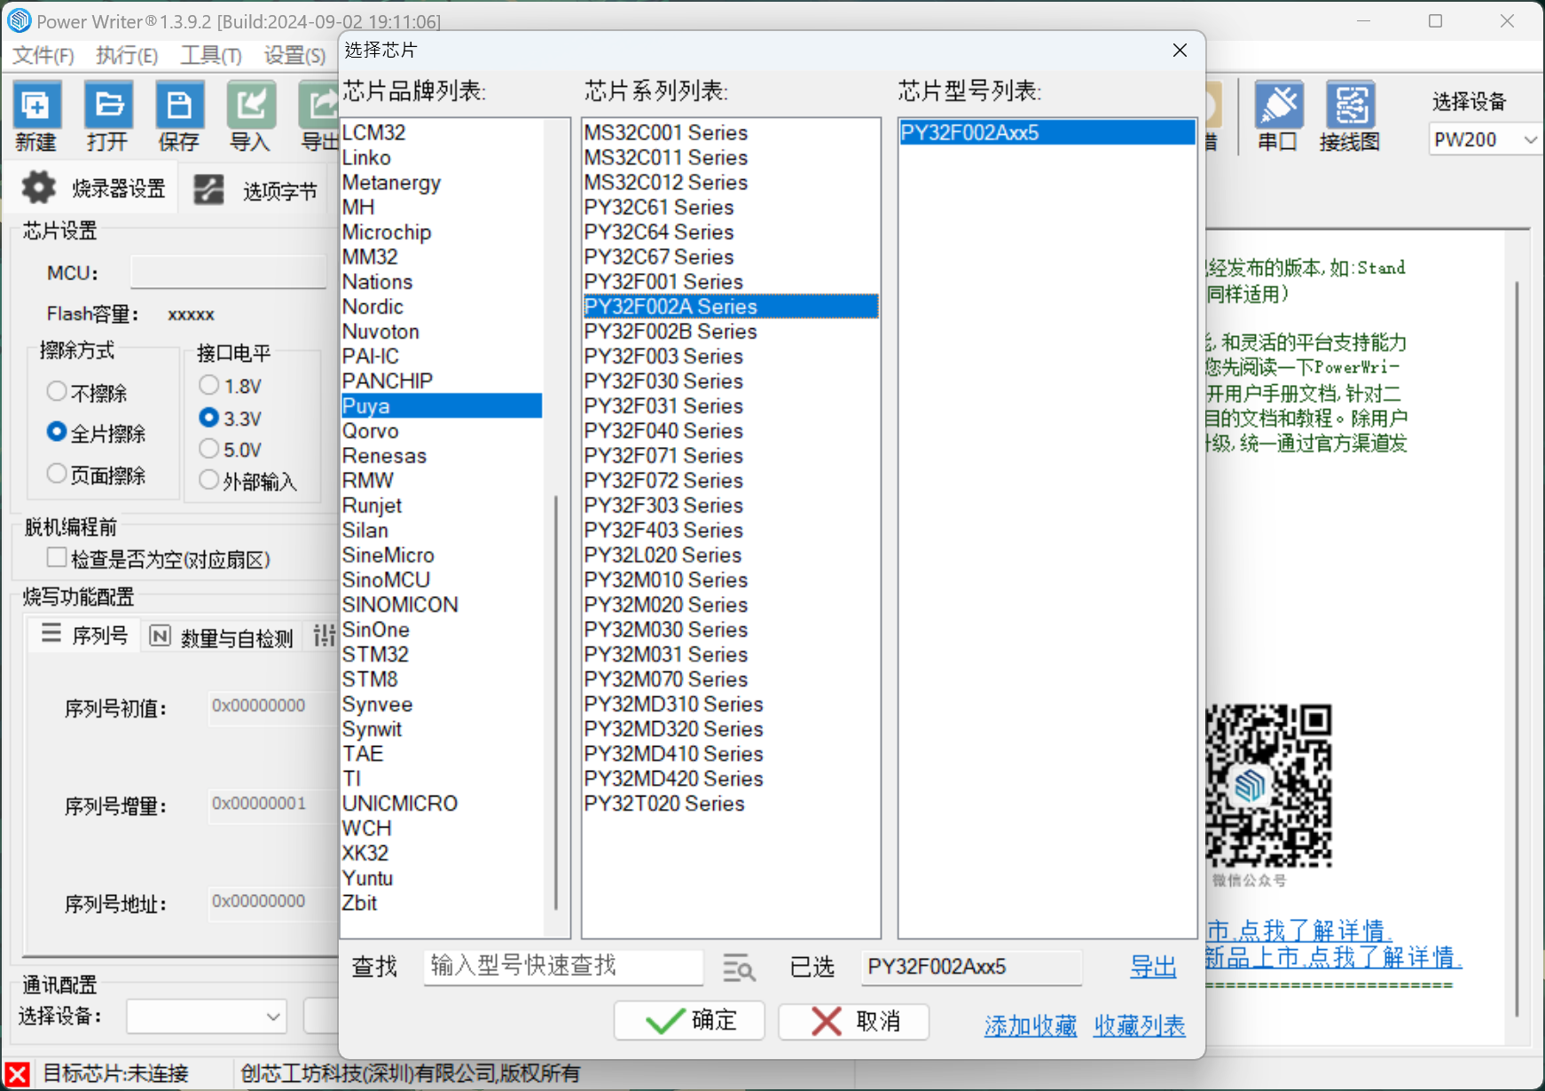The height and width of the screenshot is (1091, 1545).
Task: Click the MCU input field
Action: click(x=229, y=271)
